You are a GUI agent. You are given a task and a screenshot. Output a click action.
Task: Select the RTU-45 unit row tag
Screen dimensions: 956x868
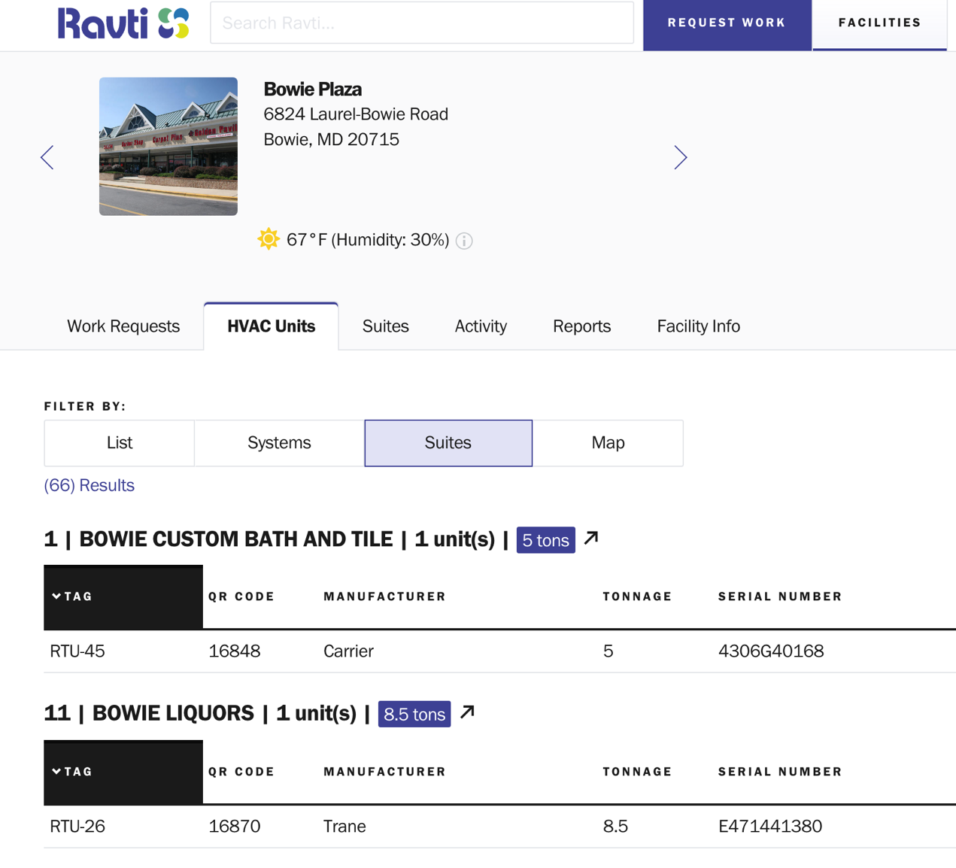[x=77, y=651]
